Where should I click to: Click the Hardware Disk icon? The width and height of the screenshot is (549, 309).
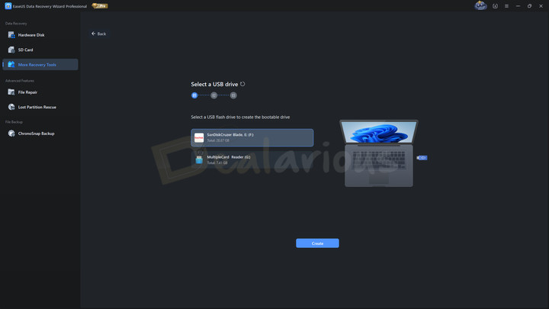coord(11,35)
